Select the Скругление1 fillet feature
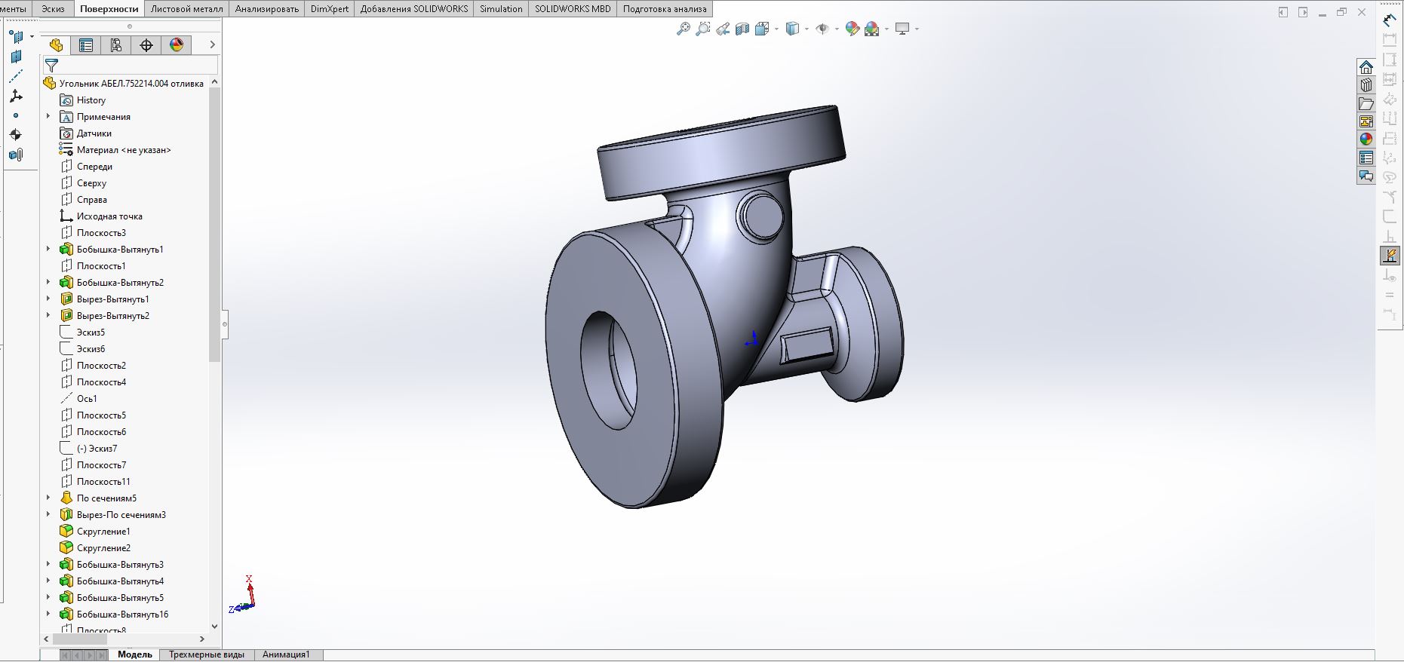1404x662 pixels. tap(103, 532)
